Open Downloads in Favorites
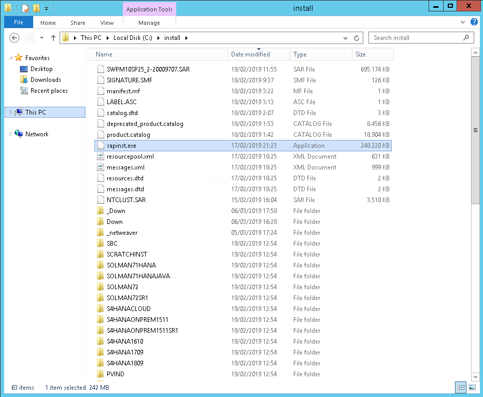Viewport: 483px width, 397px height. coord(46,80)
